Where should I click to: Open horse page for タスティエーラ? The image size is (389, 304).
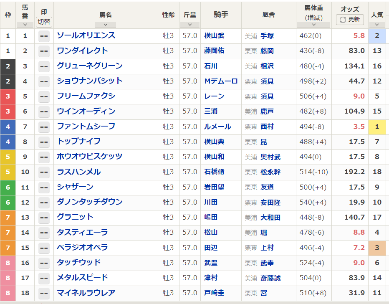point(82,233)
